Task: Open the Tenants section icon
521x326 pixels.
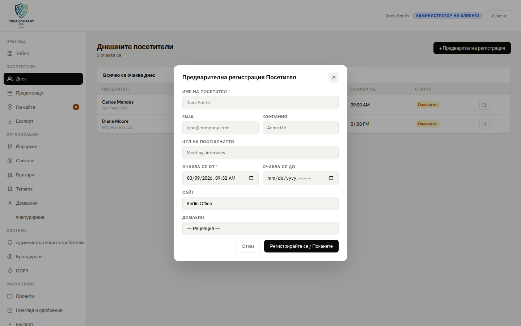Action: (10, 189)
